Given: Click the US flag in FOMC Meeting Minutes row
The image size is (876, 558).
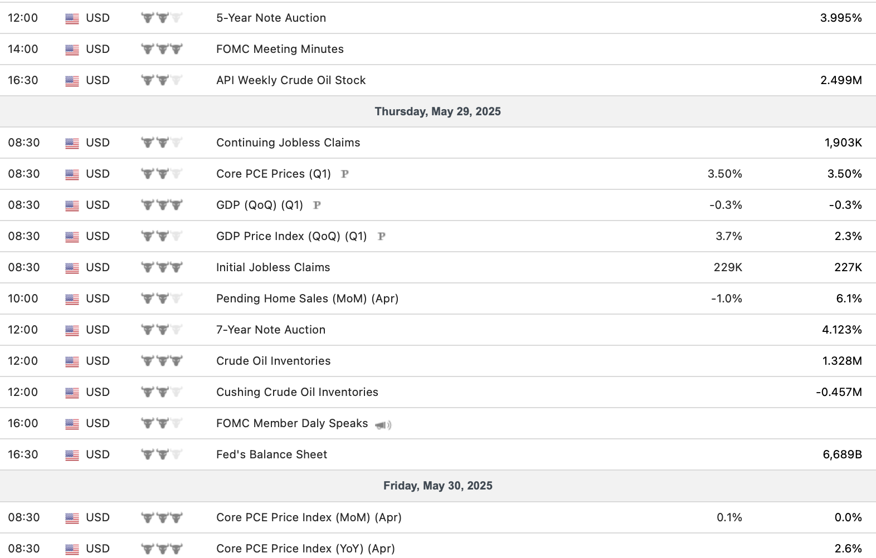Looking at the screenshot, I should coord(72,50).
